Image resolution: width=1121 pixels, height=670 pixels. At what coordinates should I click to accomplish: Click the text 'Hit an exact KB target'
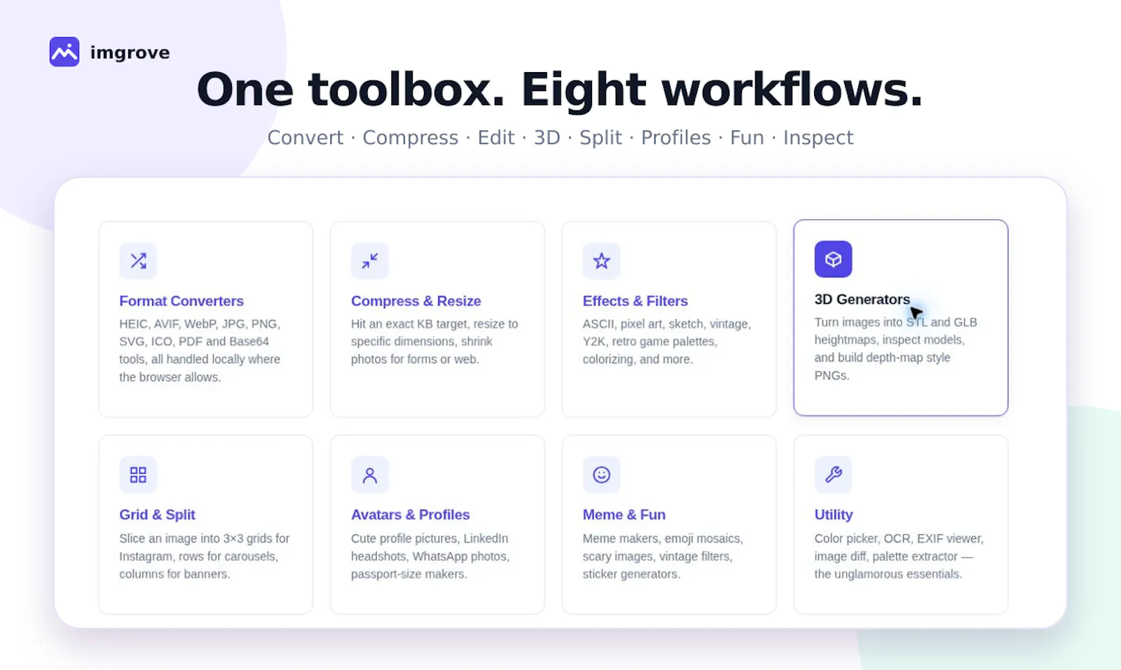pyautogui.click(x=434, y=342)
